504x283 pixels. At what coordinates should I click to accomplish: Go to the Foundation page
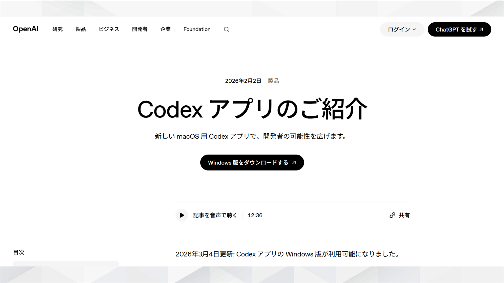(x=197, y=29)
